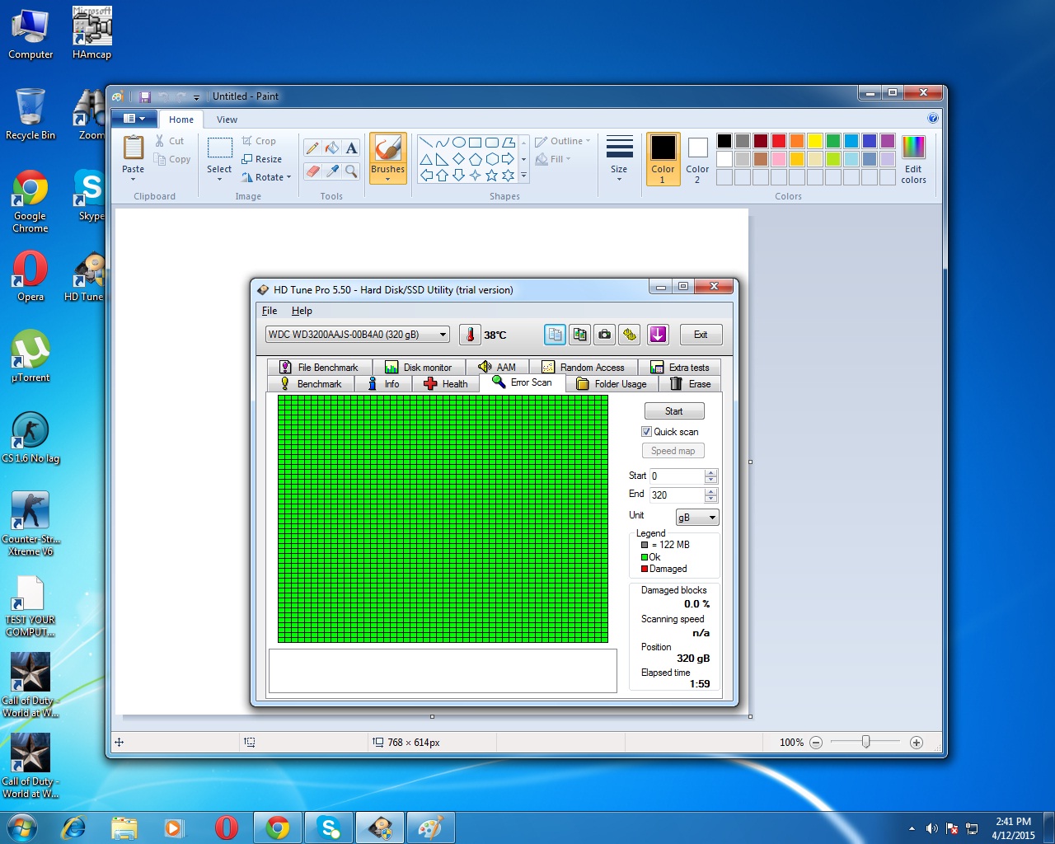Switch to the View ribbon tab
The height and width of the screenshot is (844, 1055).
point(227,120)
